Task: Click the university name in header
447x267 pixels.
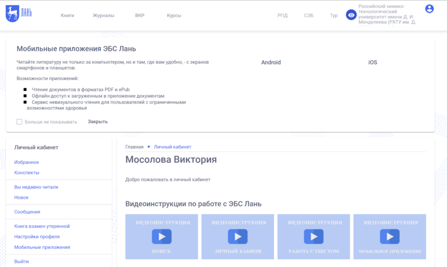Action: pos(387,14)
